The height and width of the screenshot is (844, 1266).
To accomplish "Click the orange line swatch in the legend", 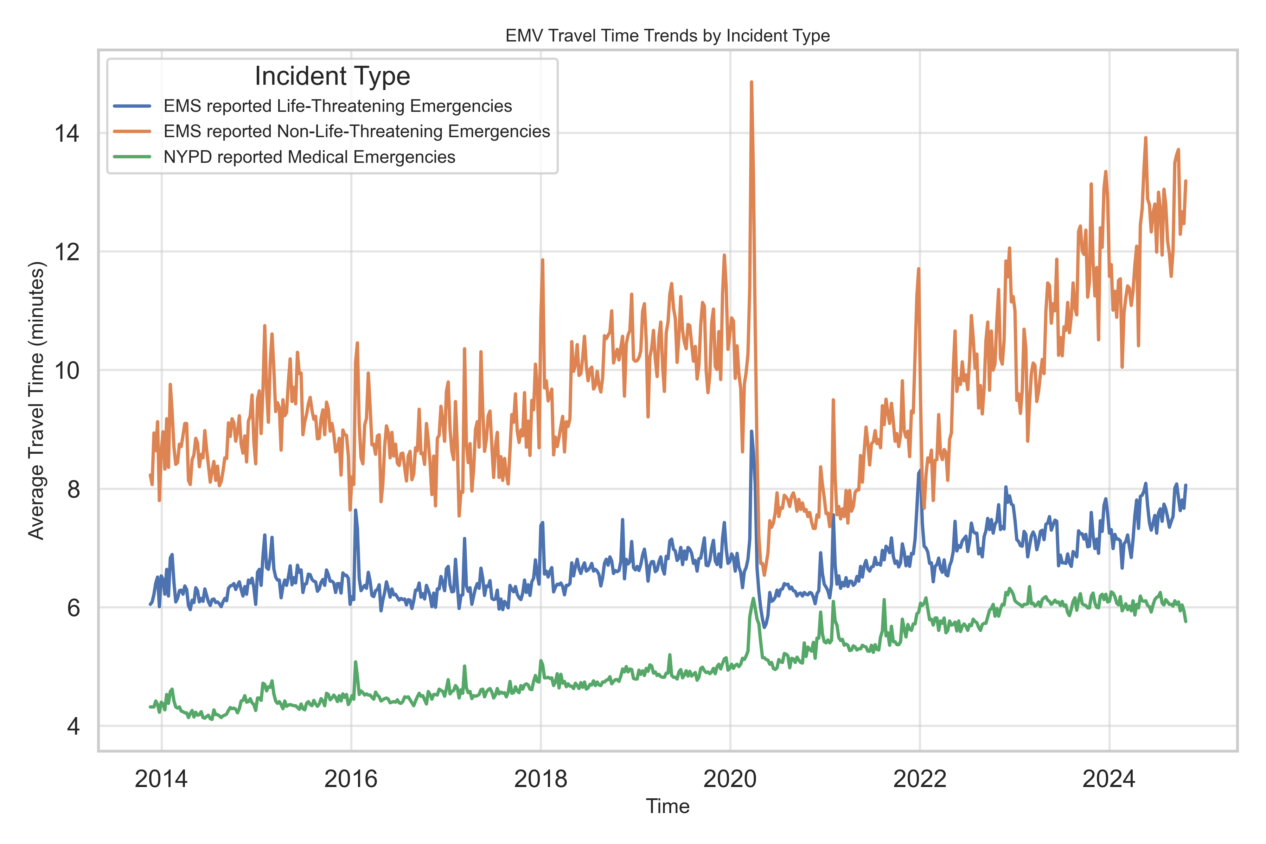I will (133, 131).
